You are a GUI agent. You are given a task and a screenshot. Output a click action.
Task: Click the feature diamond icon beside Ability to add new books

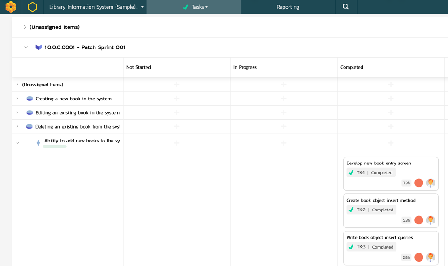click(x=38, y=142)
